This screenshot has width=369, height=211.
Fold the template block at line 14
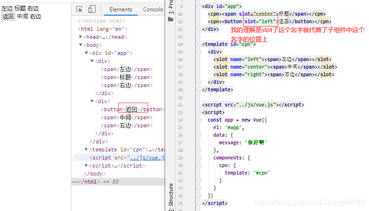tap(200, 44)
